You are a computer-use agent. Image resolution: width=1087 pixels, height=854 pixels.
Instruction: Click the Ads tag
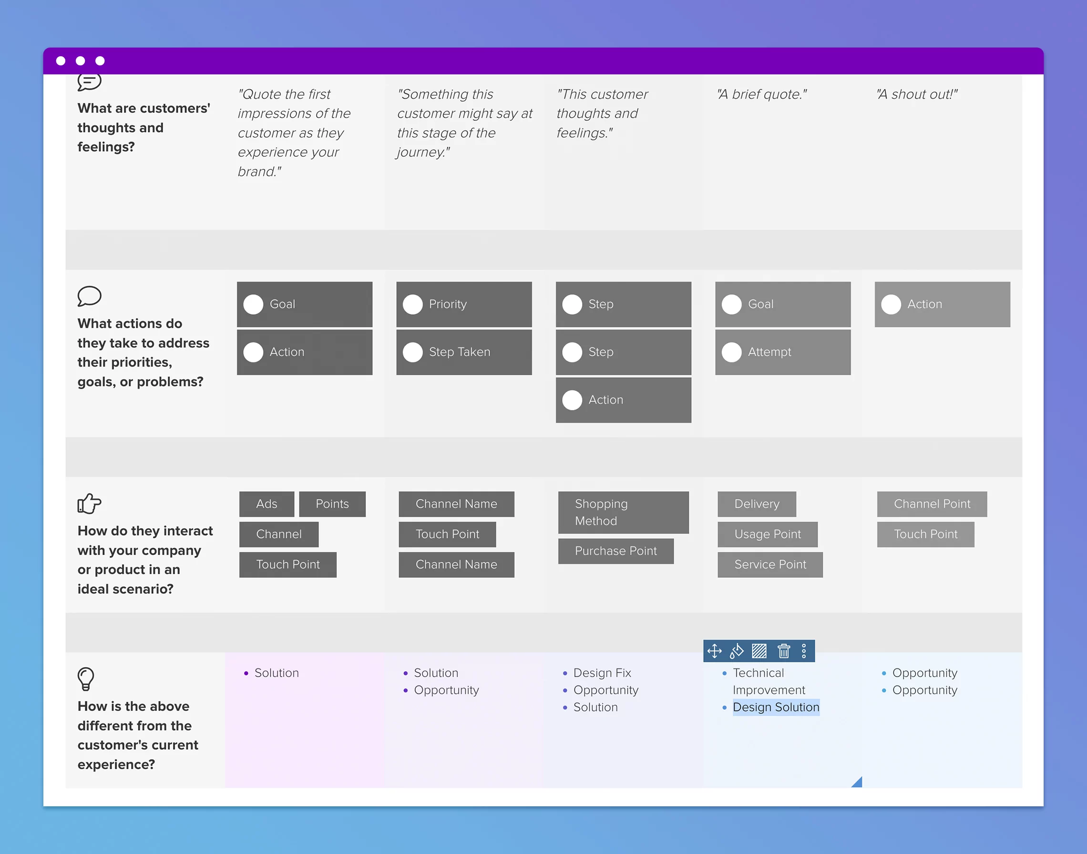pyautogui.click(x=267, y=504)
